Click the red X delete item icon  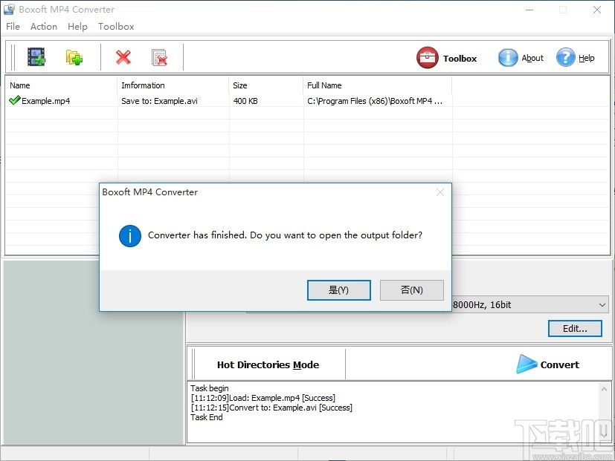click(x=123, y=56)
